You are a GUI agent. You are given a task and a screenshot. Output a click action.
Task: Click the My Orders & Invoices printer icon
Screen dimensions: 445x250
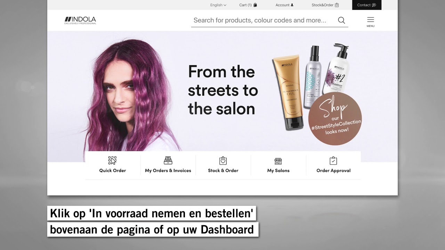[168, 160]
